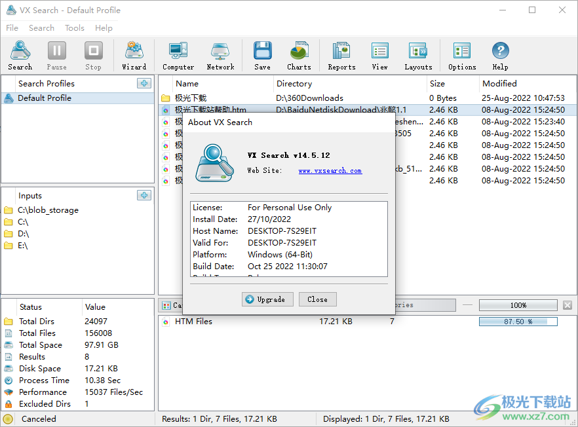Click the 87.50 % progress bar
The image size is (578, 427).
tap(518, 322)
